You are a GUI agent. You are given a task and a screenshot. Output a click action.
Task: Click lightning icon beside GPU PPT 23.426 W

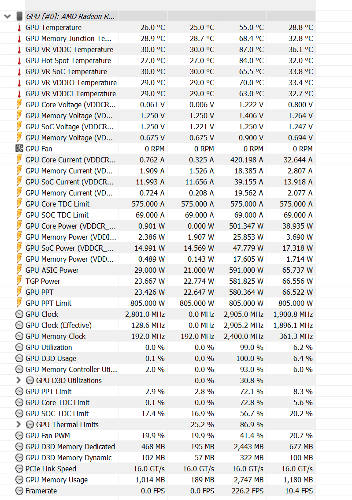[19, 292]
